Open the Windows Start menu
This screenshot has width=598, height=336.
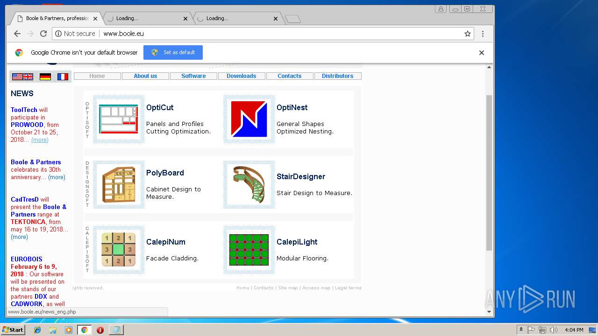[x=13, y=330]
